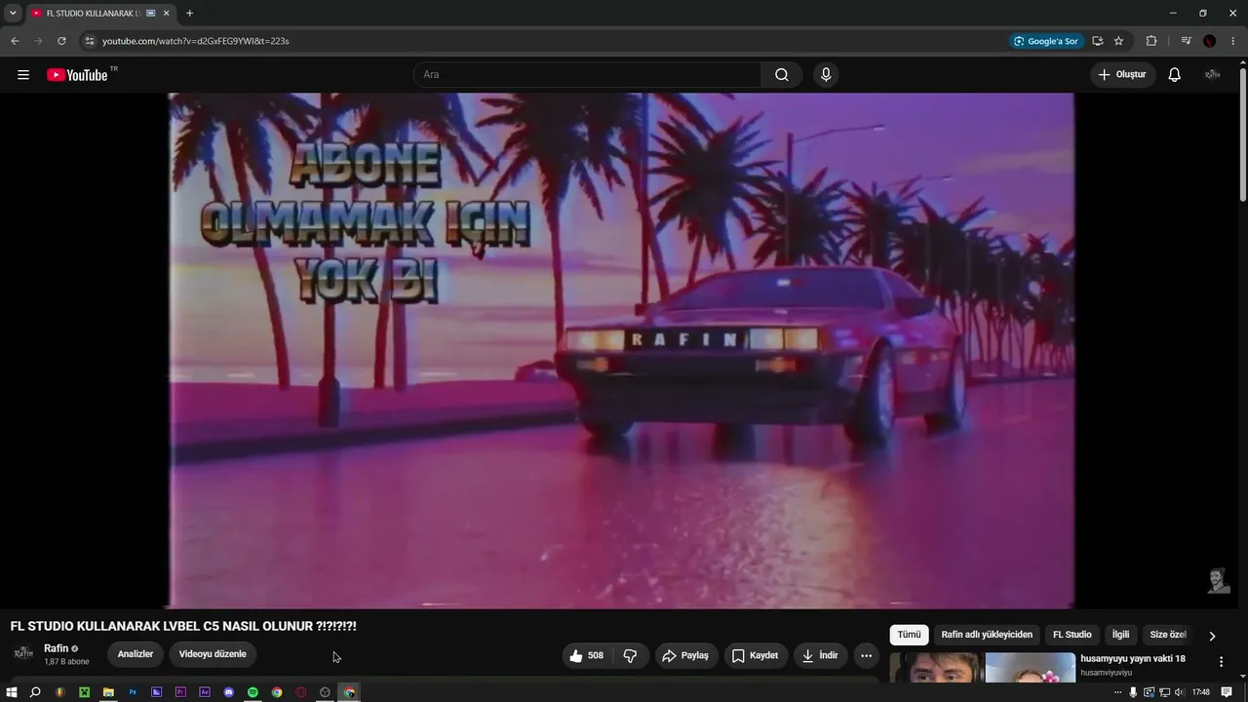Focus the YouTube search box

[x=588, y=75]
